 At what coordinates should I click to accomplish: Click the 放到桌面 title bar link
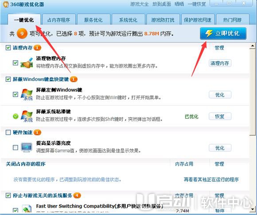[x=162, y=4]
